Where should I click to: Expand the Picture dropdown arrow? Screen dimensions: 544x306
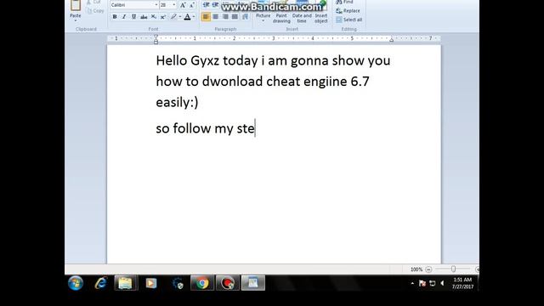(x=263, y=20)
